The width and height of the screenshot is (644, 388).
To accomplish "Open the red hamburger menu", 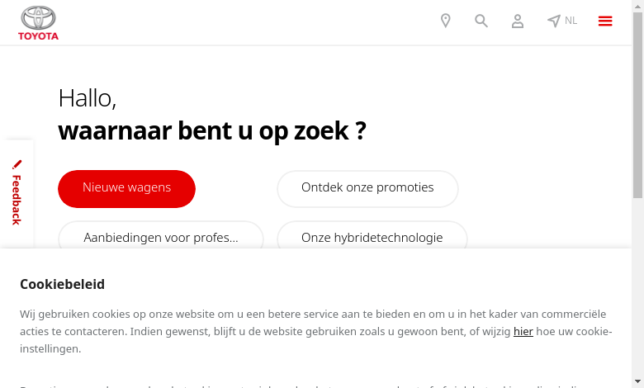I will (605, 21).
